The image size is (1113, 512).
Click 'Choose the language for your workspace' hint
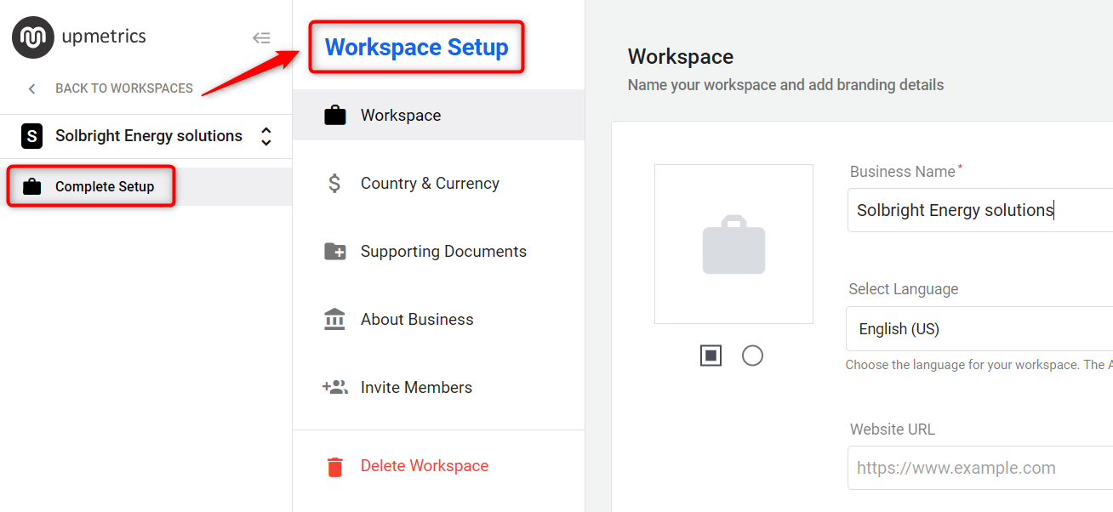979,365
